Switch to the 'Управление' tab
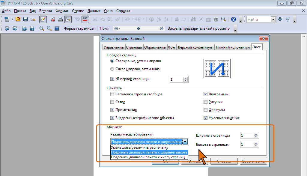 pyautogui.click(x=114, y=47)
